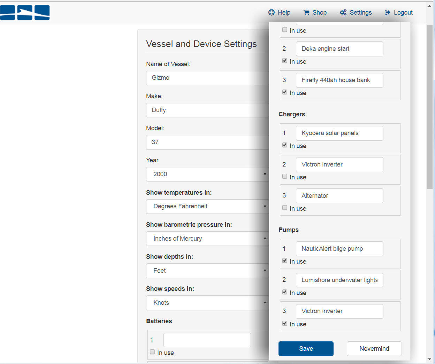
Task: Edit the Deka engine start name field
Action: coord(339,49)
